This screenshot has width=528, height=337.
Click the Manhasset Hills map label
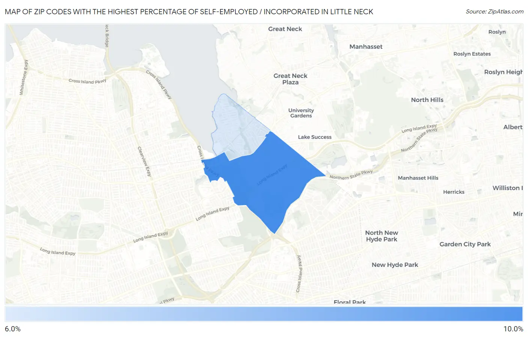(x=418, y=178)
